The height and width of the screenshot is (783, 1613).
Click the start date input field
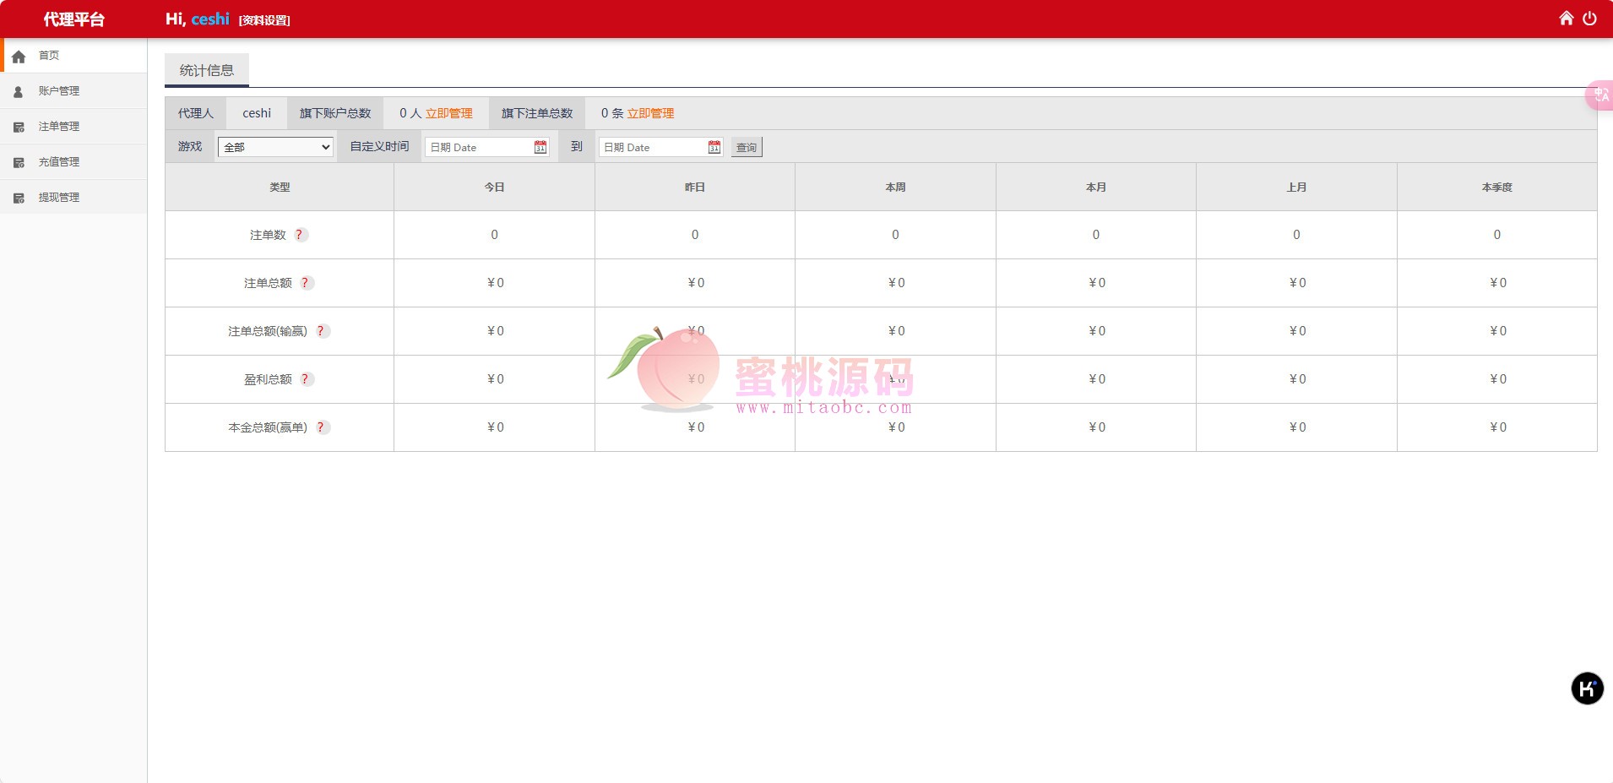(x=480, y=148)
